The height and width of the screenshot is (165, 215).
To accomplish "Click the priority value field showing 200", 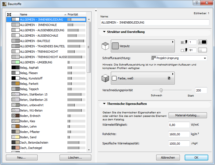I will tap(201, 90).
